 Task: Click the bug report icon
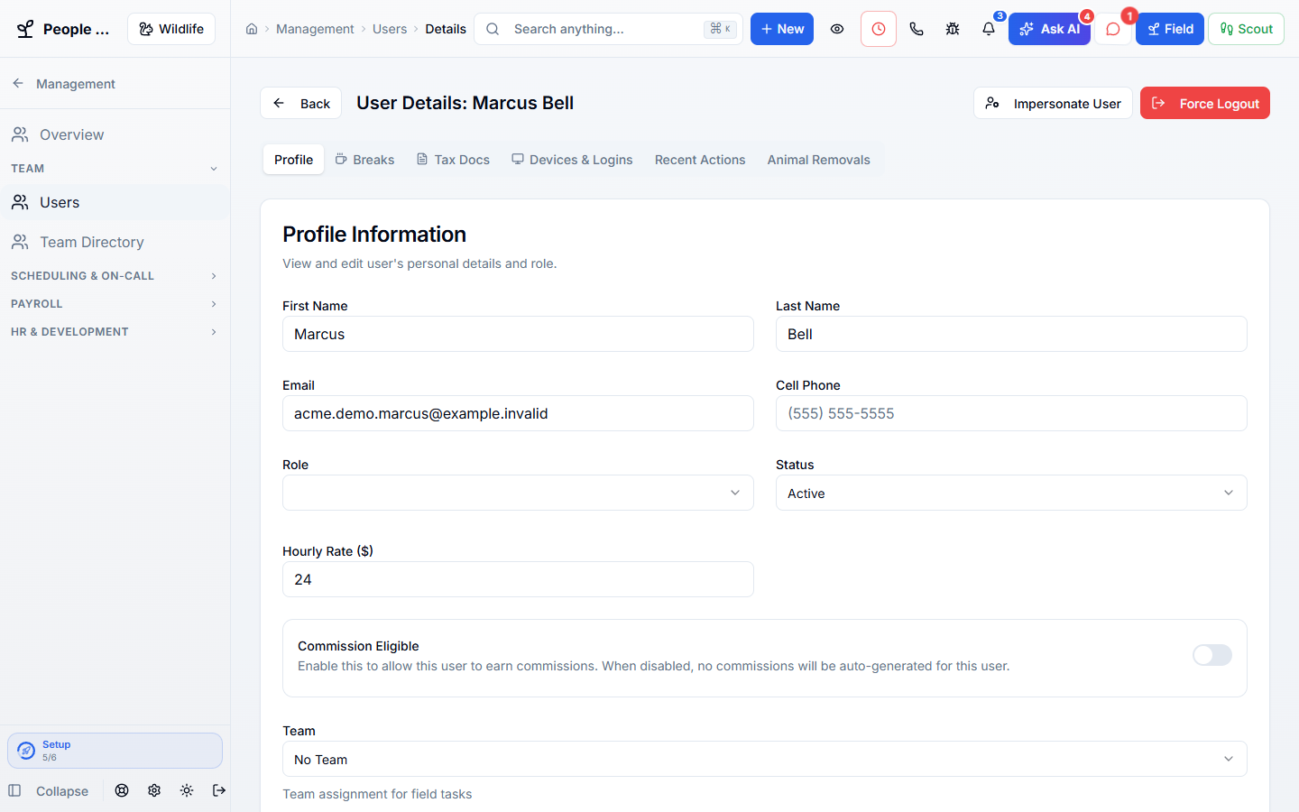[953, 29]
